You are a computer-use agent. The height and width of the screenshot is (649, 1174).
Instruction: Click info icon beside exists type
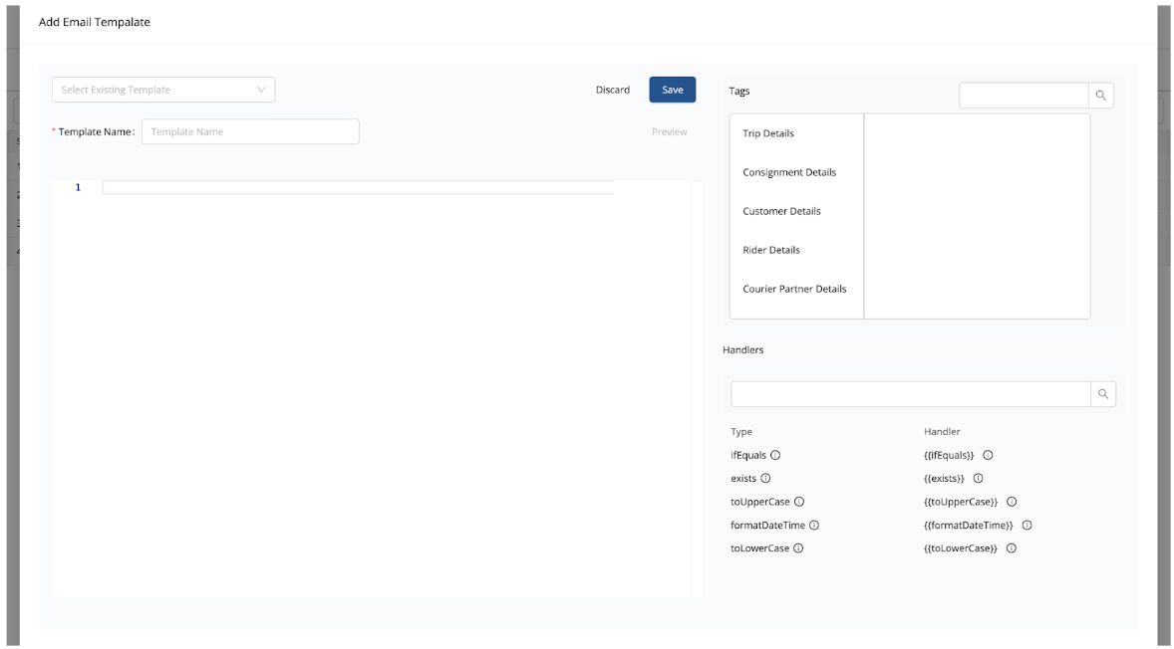point(765,479)
